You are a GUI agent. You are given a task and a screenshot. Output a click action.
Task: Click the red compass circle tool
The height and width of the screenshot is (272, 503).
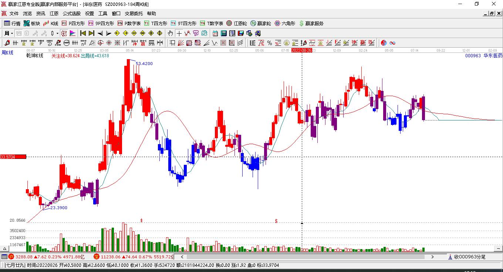(x=100, y=43)
